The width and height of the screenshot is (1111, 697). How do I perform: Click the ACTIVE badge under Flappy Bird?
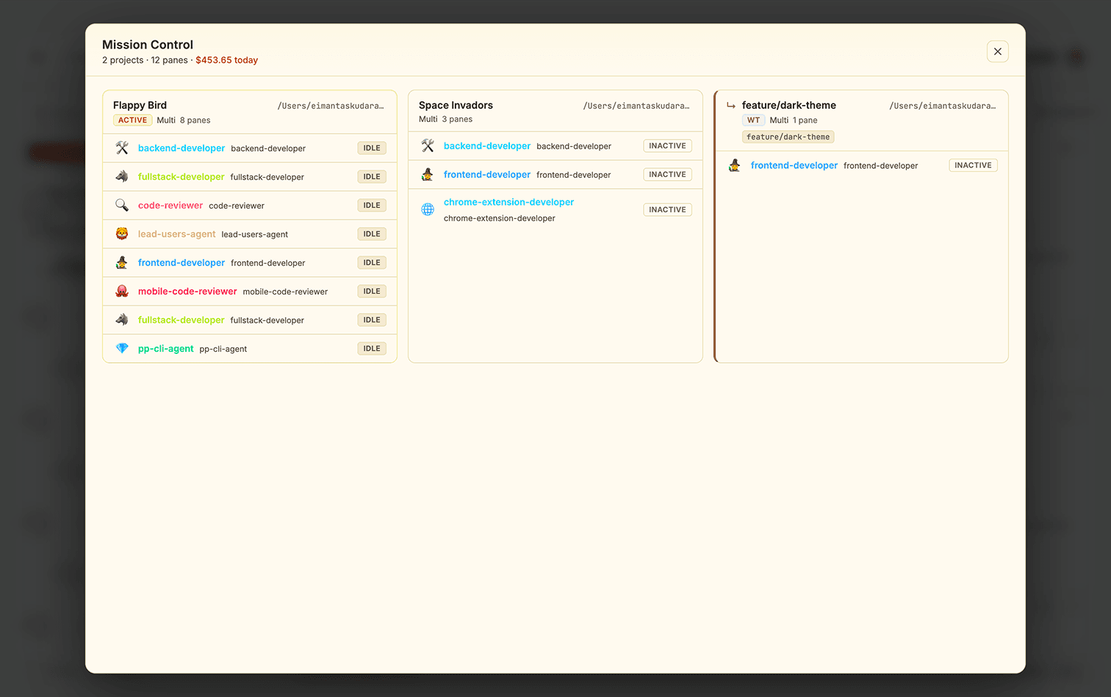[132, 120]
